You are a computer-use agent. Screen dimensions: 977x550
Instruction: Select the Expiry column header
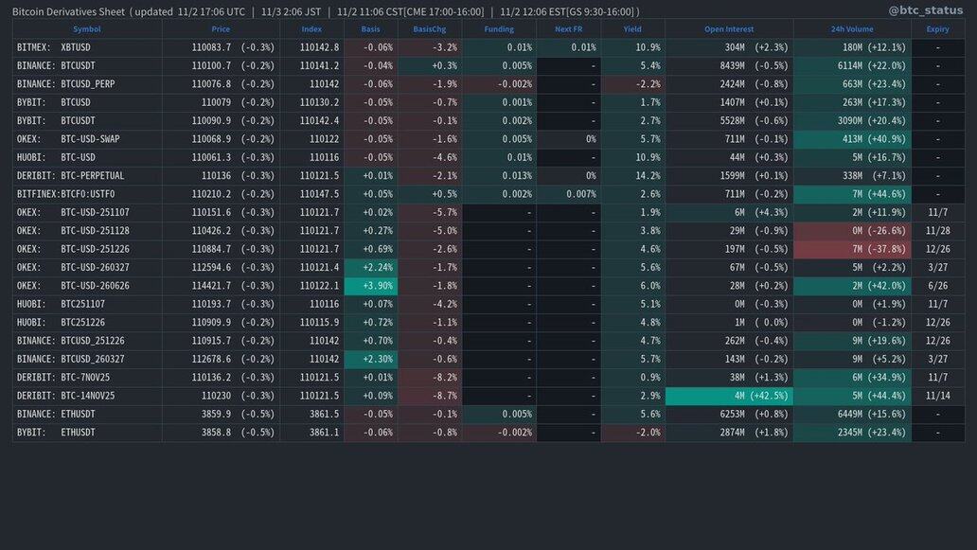coord(937,29)
